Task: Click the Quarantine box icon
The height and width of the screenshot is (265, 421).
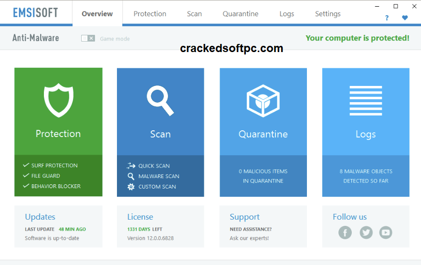Action: click(x=263, y=101)
